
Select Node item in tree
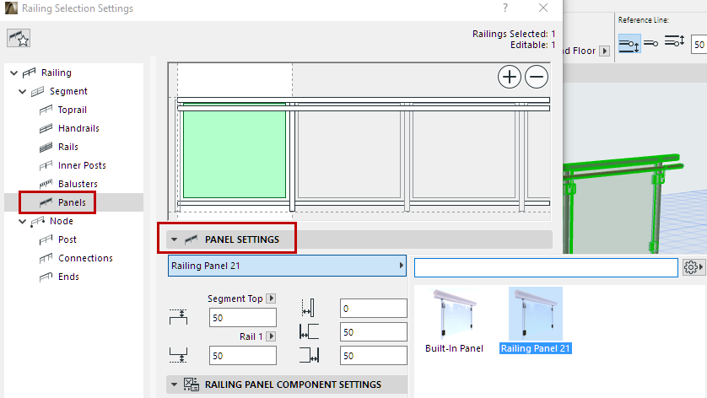(62, 221)
